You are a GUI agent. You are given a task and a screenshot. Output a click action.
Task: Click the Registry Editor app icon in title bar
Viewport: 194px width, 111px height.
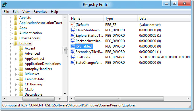point(5,5)
